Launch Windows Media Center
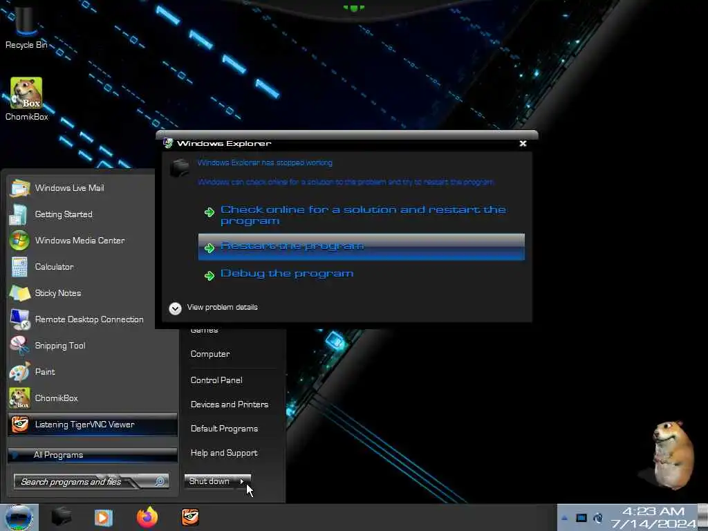Viewport: 708px width, 531px height. [93, 240]
